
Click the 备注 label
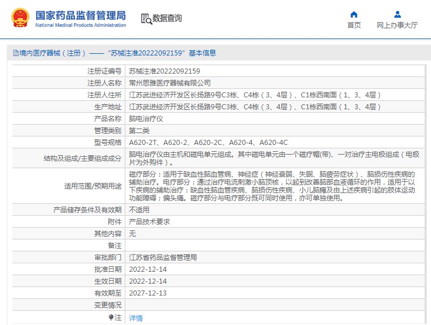click(x=115, y=245)
